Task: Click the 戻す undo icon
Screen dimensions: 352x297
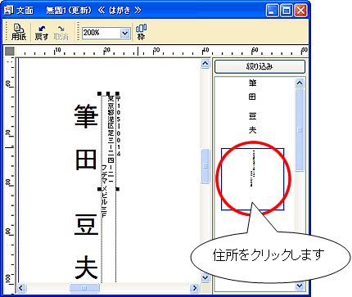Action: [42, 33]
